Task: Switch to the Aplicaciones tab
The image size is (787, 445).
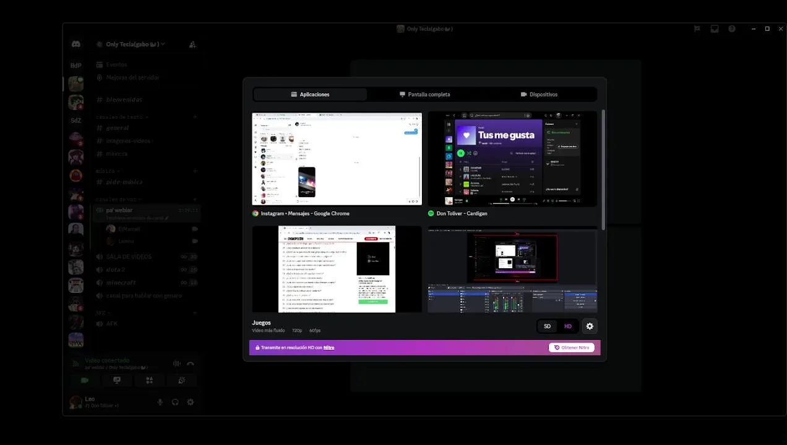Action: pyautogui.click(x=310, y=95)
